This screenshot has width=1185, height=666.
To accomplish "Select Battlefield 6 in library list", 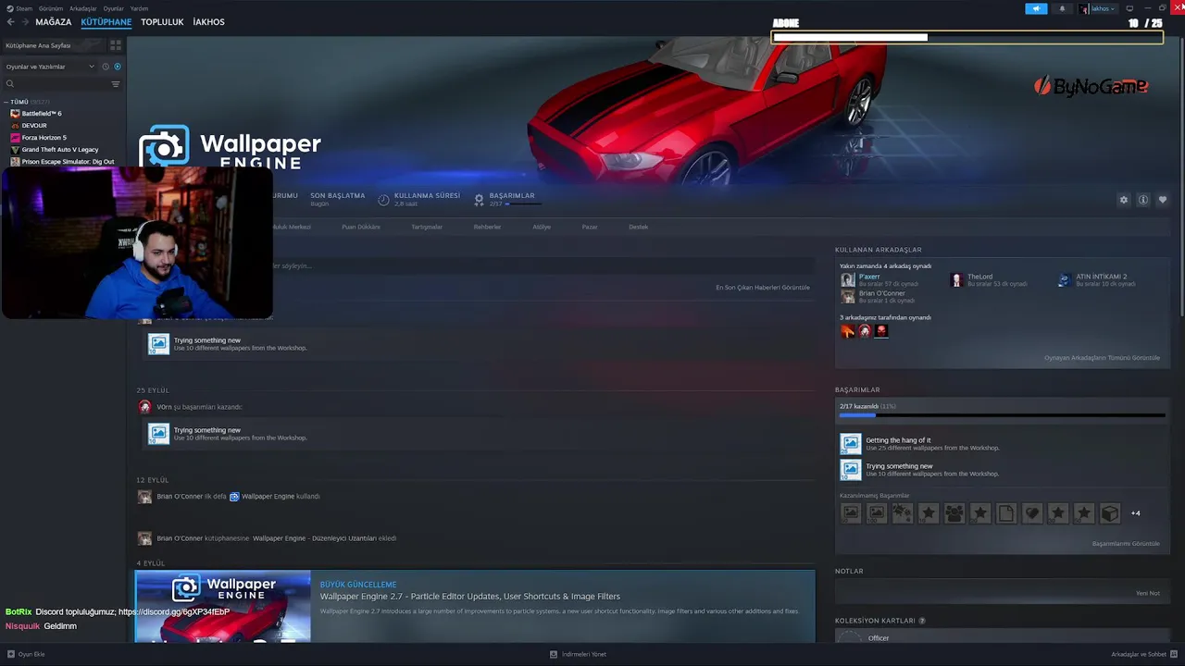I will 42,113.
